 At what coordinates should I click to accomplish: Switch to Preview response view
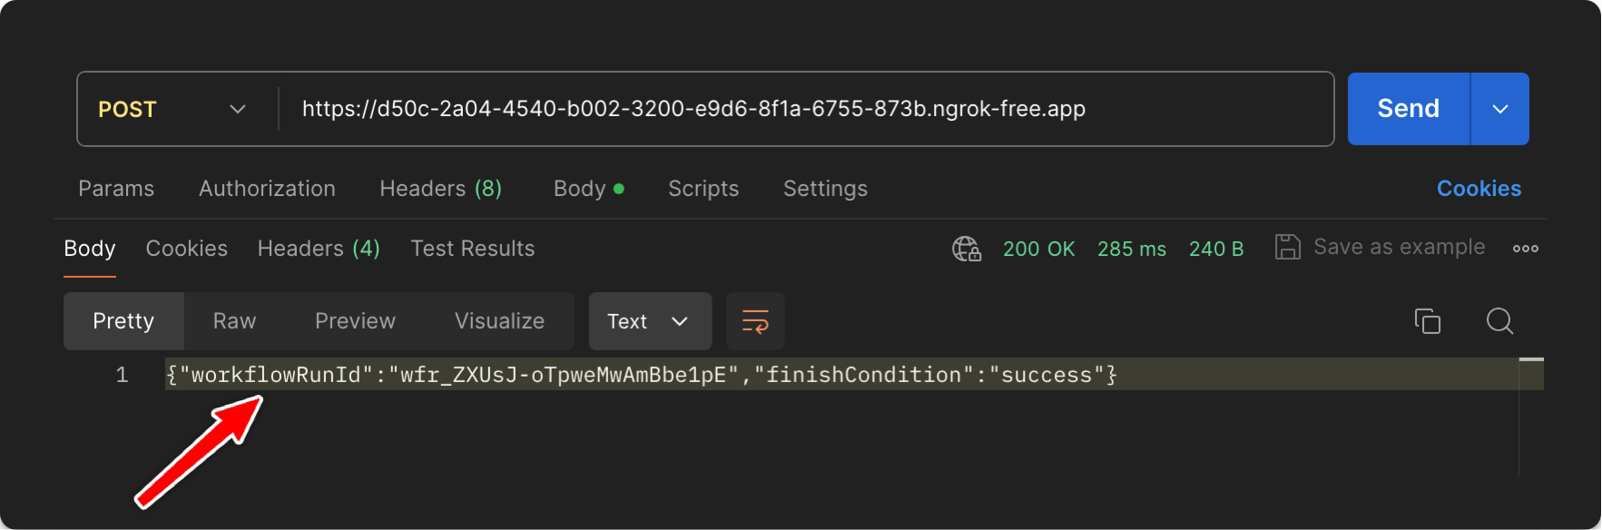[355, 321]
